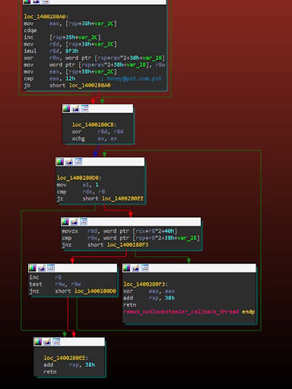Click add rsp, 38h in loc_1400280F3 block
292x389 pixels.
tap(149, 298)
